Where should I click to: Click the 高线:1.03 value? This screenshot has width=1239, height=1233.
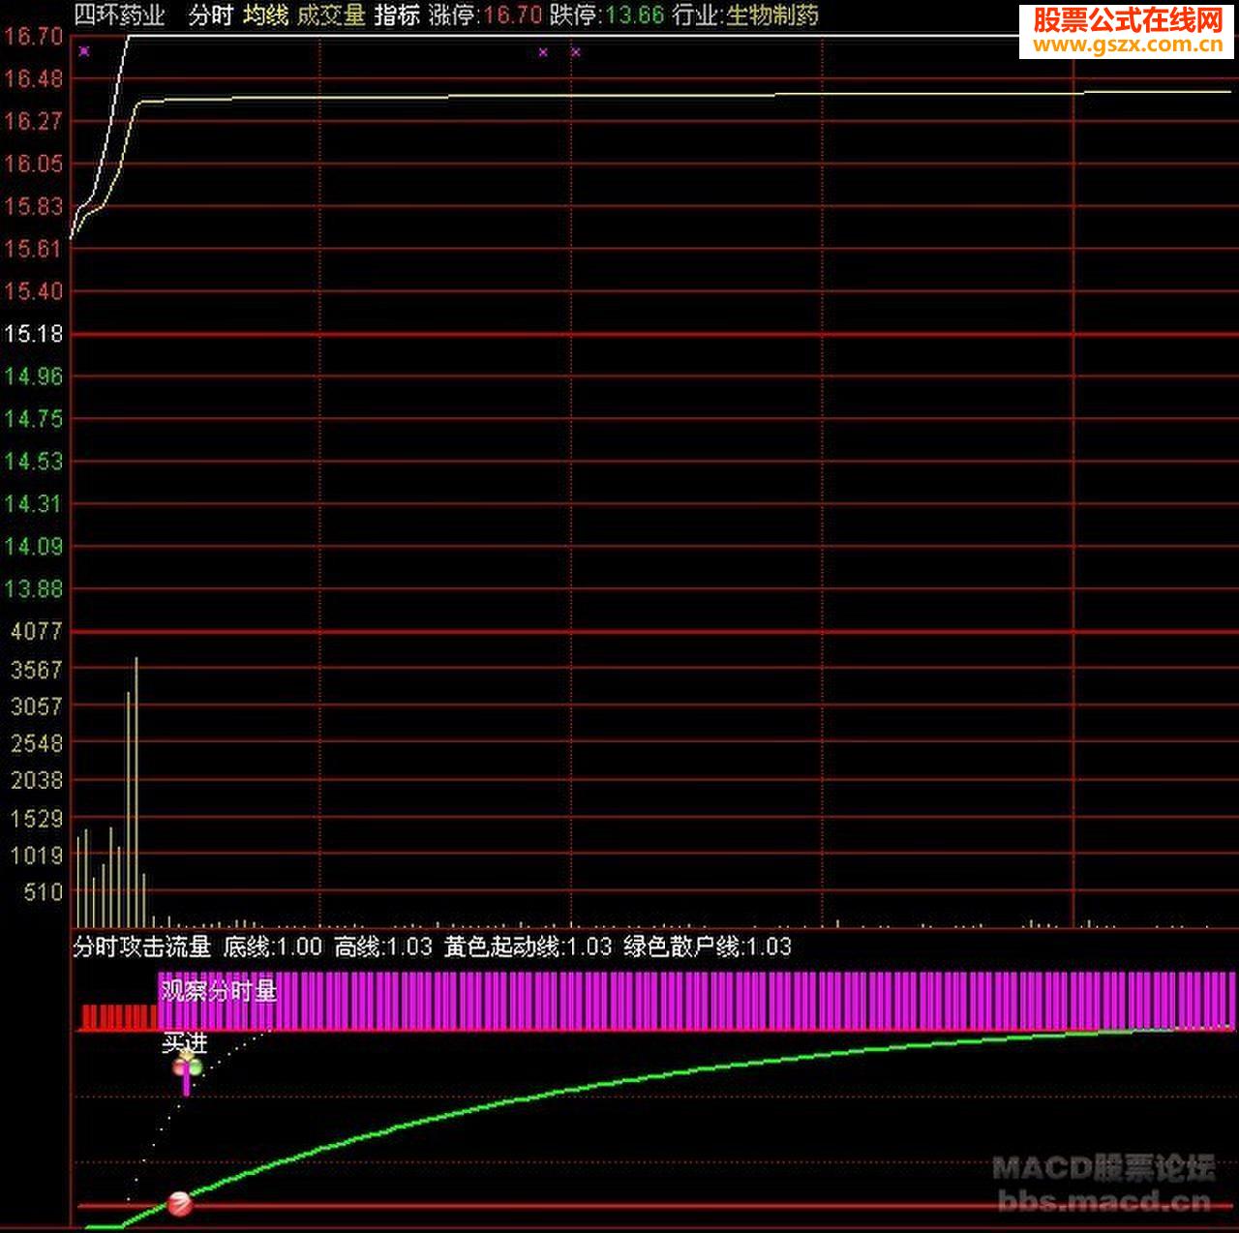[x=383, y=947]
